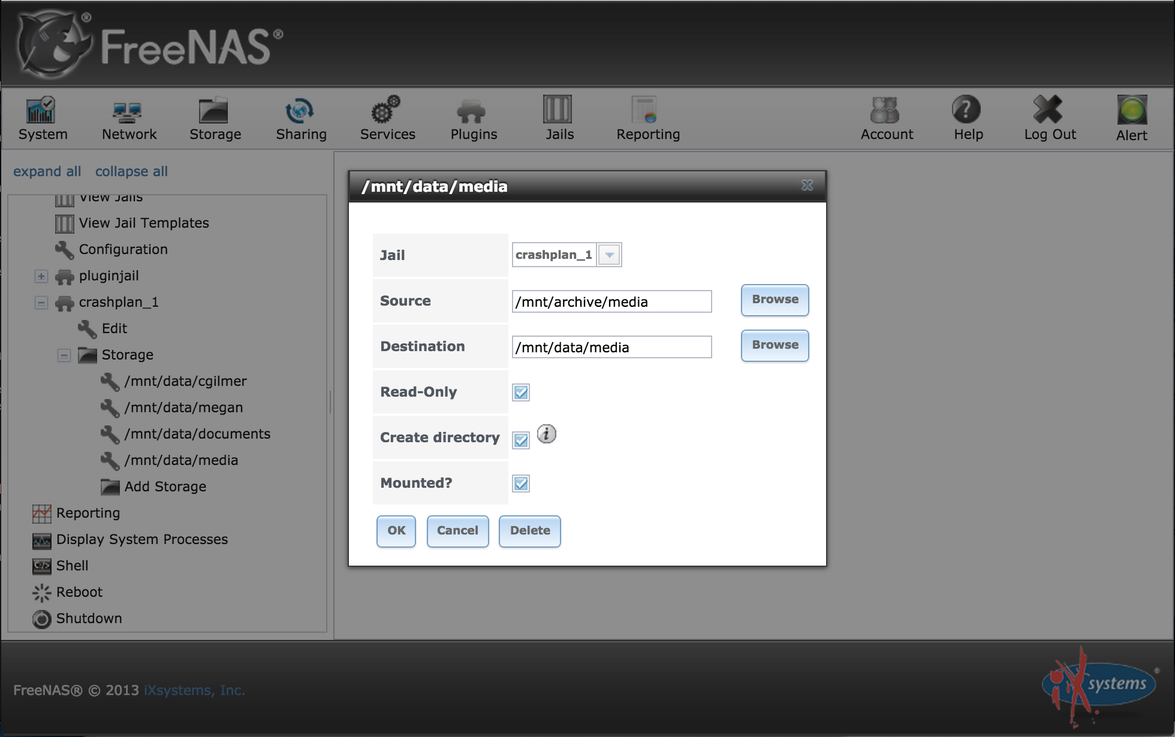
Task: Open the Plugins section
Action: coord(473,117)
